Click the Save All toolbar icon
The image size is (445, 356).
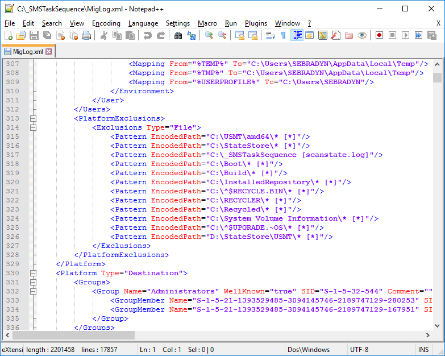pos(47,35)
